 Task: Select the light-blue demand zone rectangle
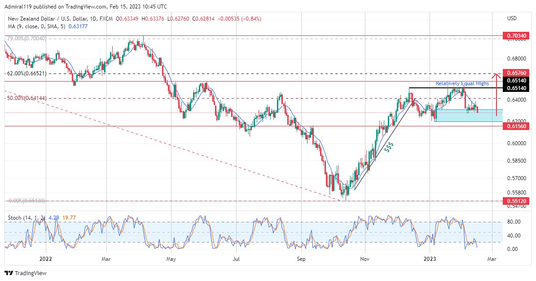tap(469, 116)
